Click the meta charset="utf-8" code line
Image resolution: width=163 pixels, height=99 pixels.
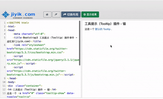click(x=29, y=34)
